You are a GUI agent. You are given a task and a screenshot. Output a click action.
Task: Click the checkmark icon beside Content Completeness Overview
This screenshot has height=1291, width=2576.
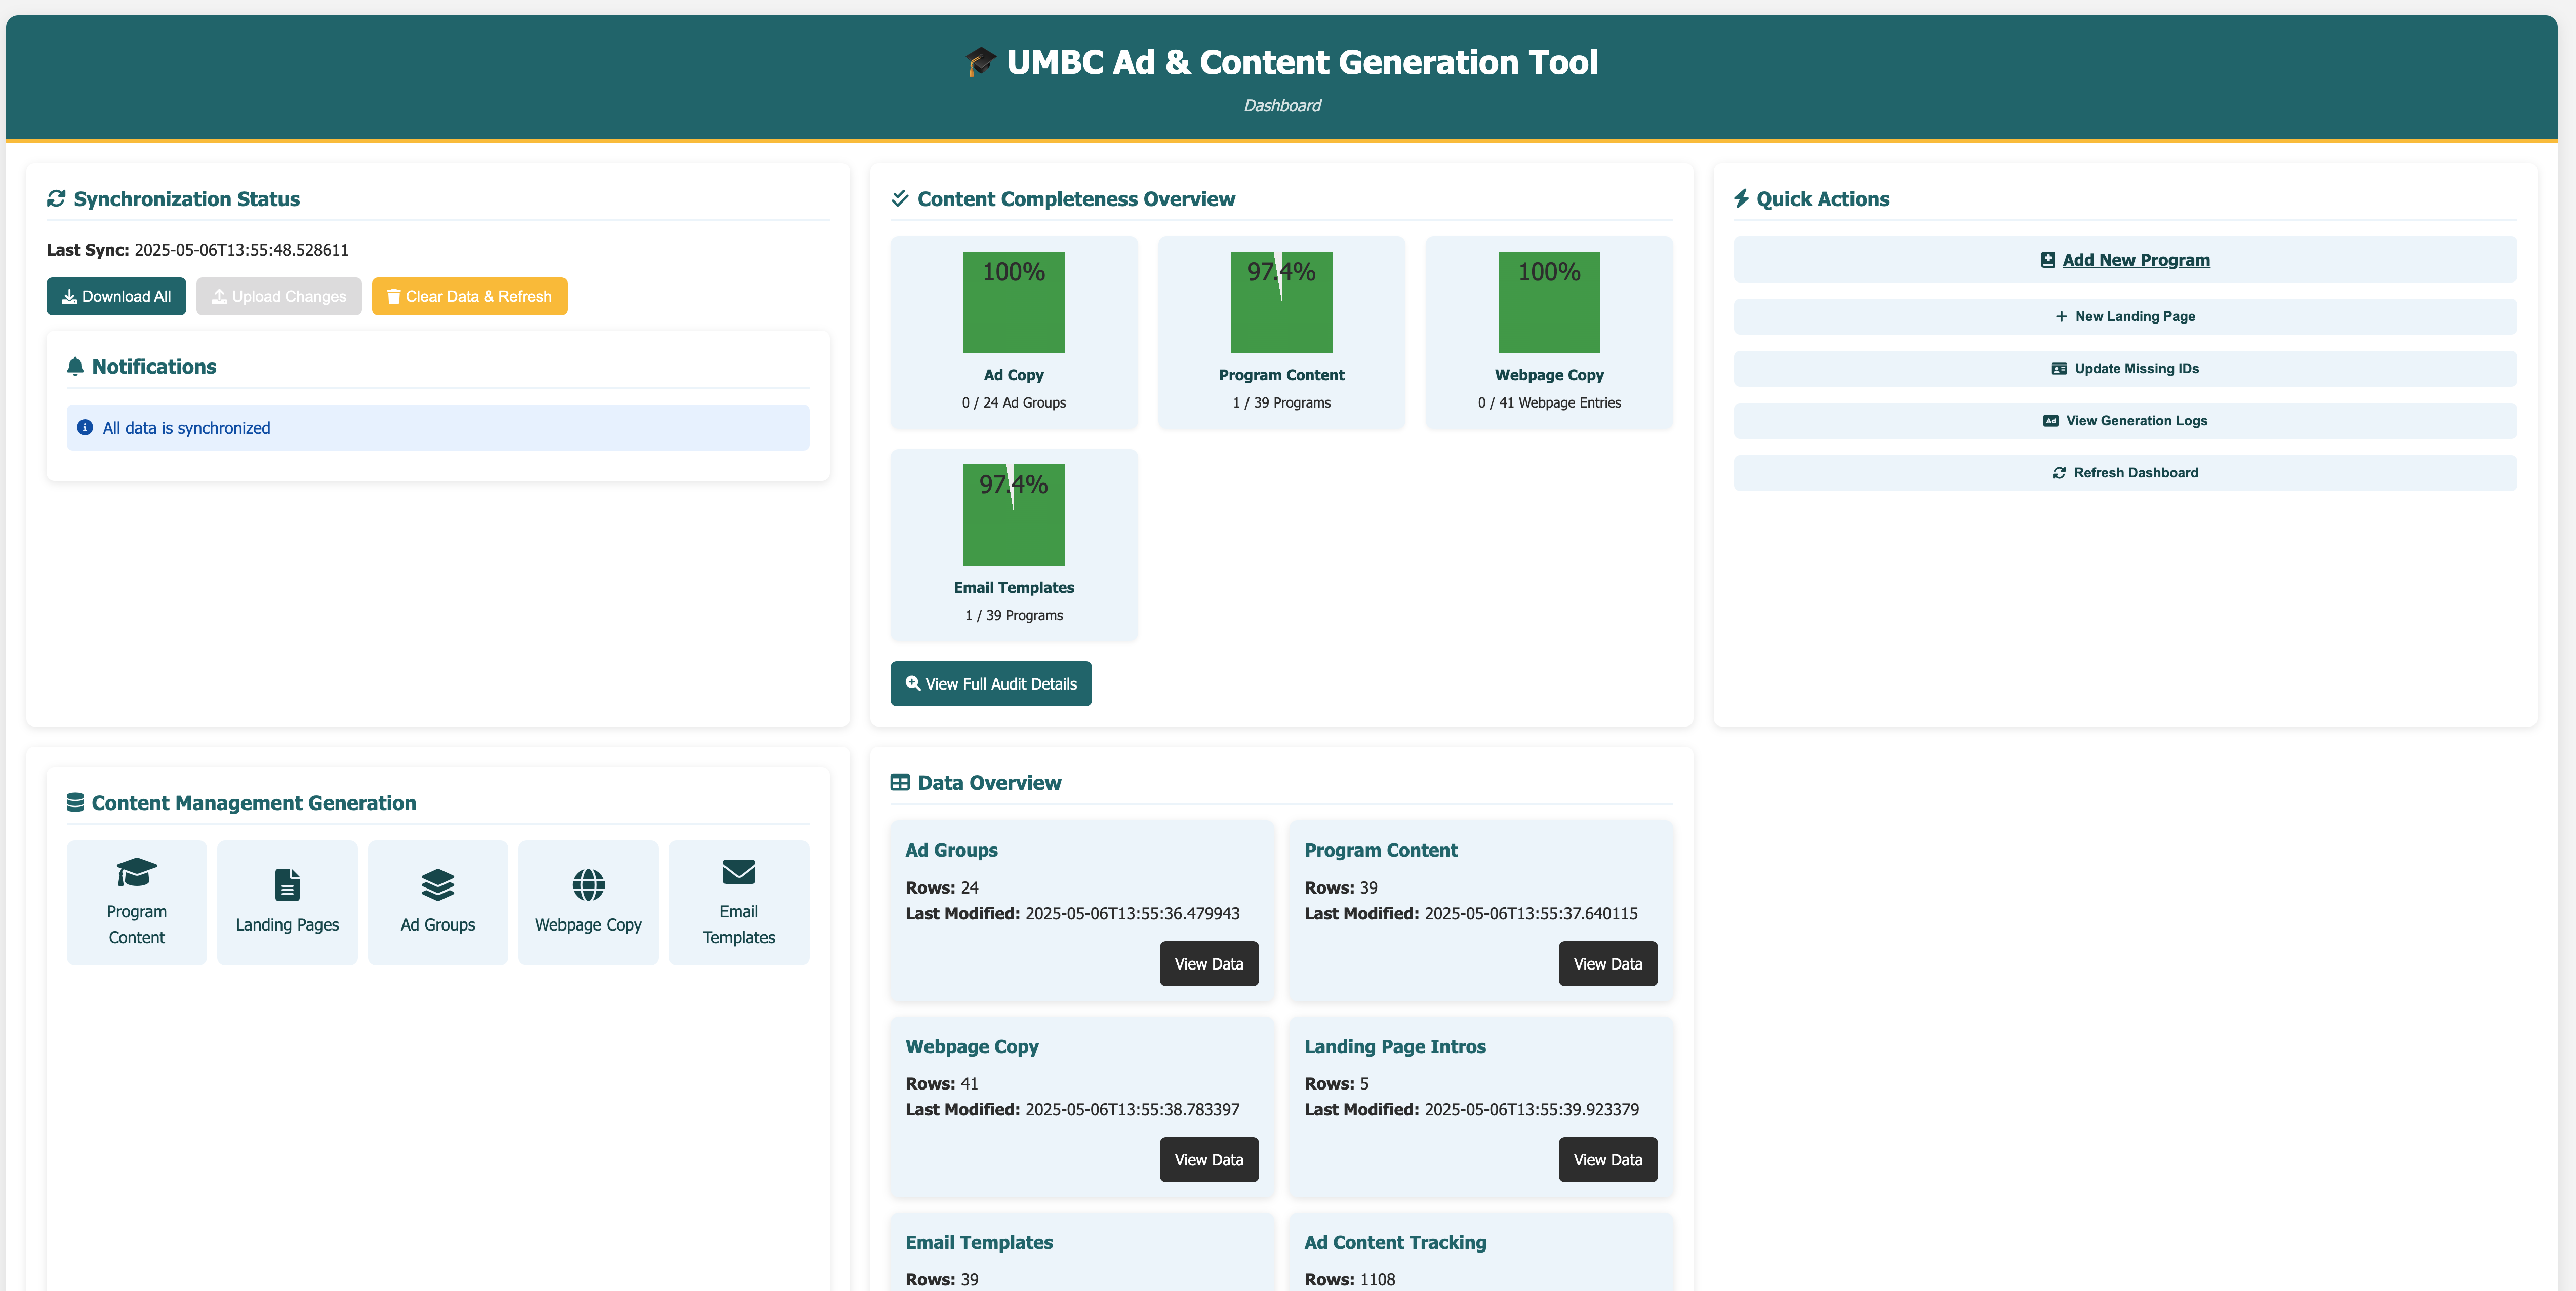tap(900, 198)
